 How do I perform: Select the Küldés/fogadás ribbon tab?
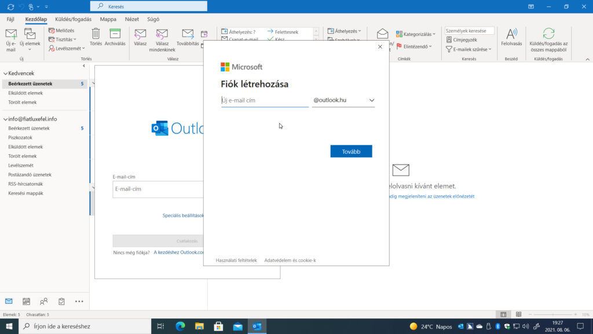(x=74, y=19)
